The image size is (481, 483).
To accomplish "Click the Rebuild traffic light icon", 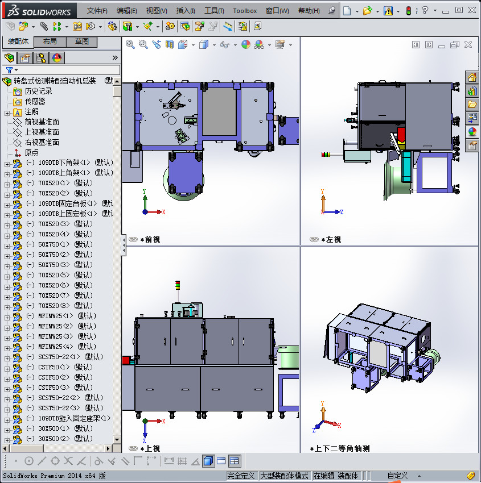I will [409, 11].
